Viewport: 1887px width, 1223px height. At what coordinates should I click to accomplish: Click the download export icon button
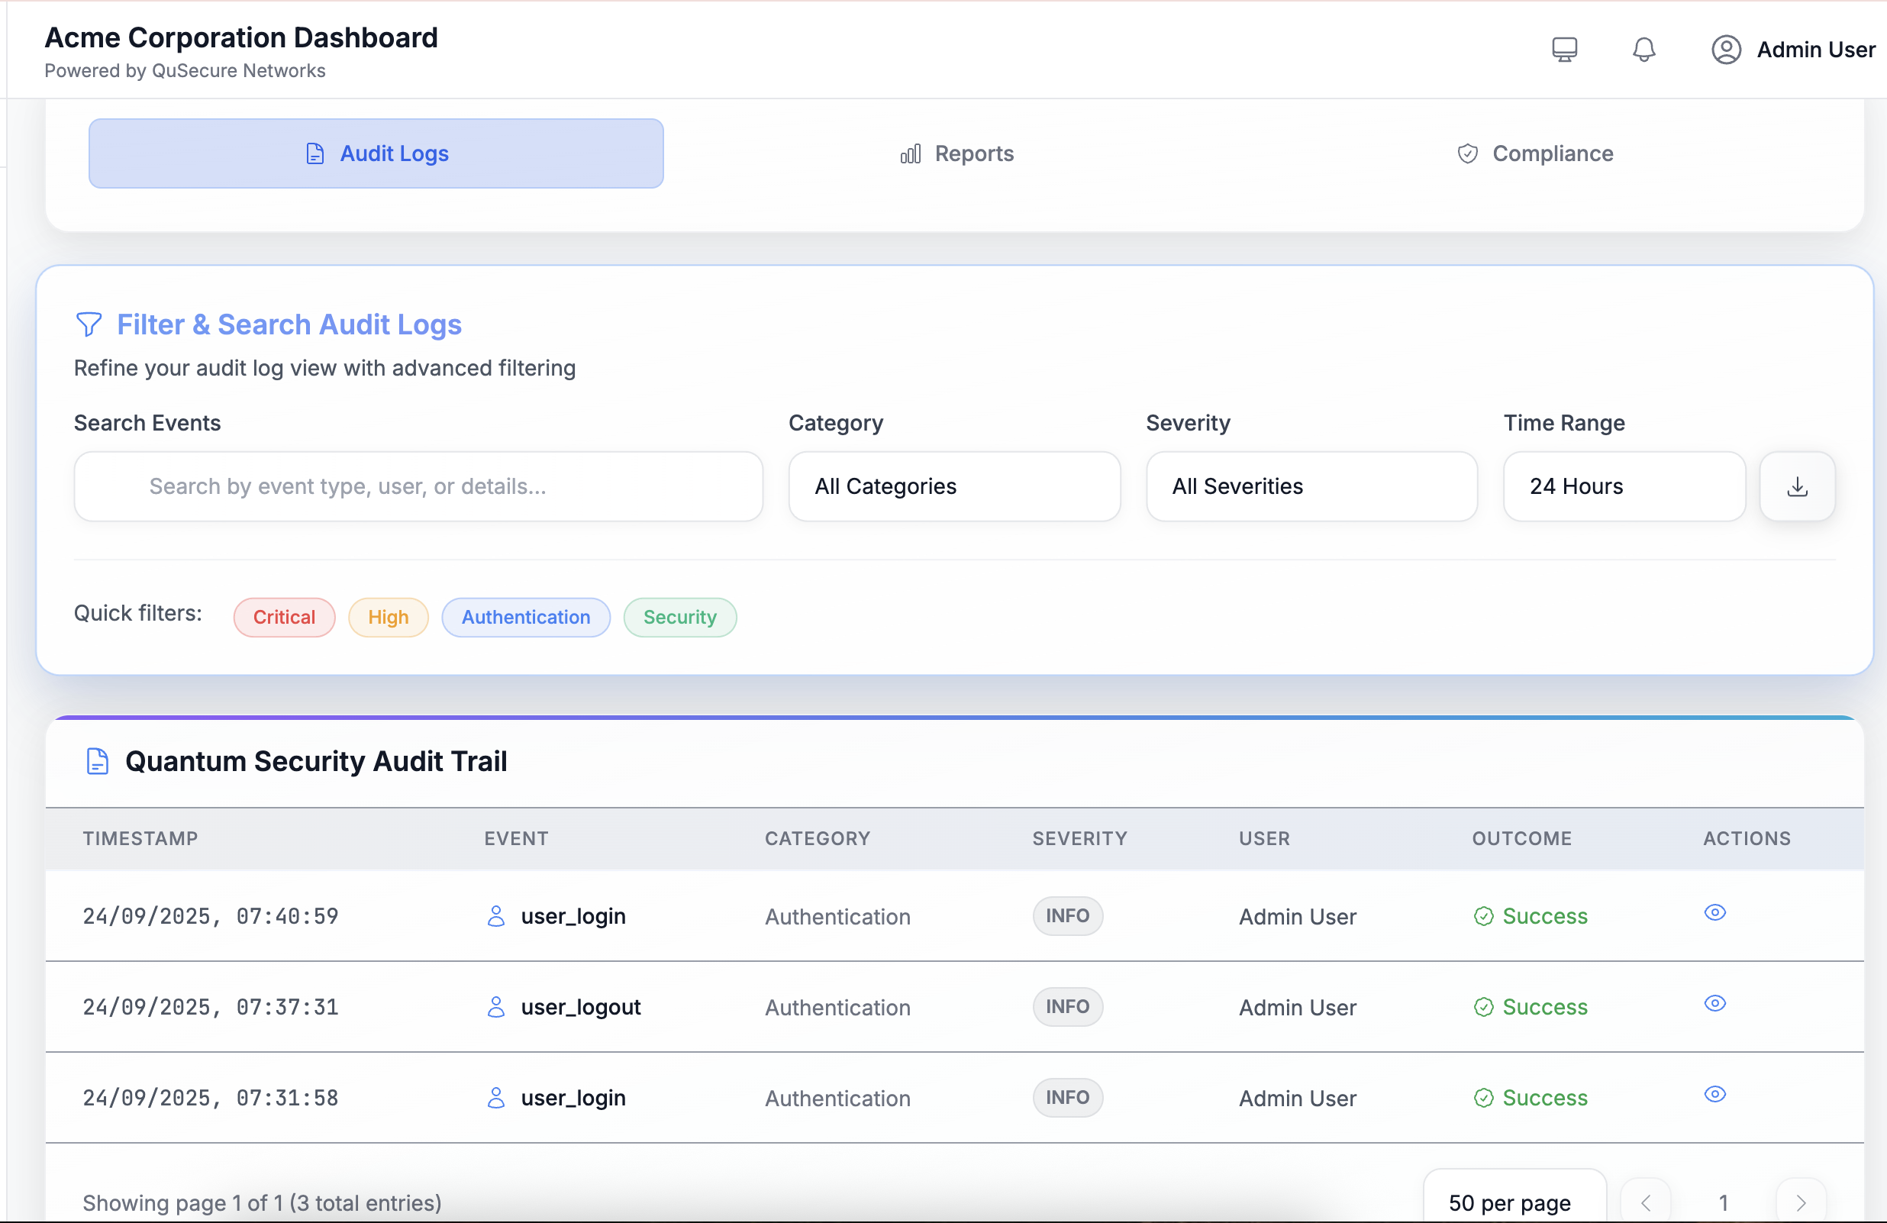[x=1797, y=486]
